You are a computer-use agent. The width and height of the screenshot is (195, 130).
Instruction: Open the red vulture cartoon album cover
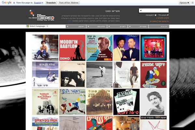pyautogui.click(x=154, y=75)
